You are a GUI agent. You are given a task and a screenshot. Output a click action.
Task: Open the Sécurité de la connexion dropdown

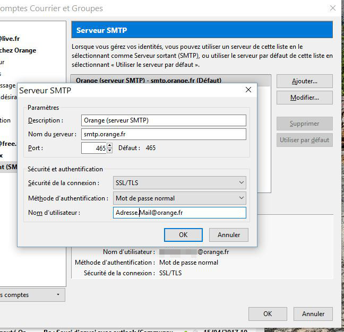click(179, 183)
